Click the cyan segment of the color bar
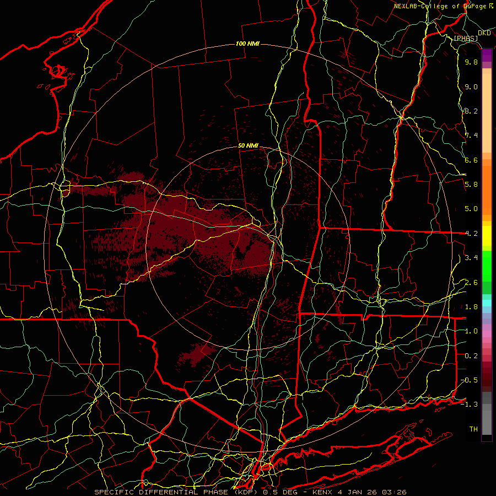Image resolution: width=496 pixels, height=496 pixels. pyautogui.click(x=487, y=303)
